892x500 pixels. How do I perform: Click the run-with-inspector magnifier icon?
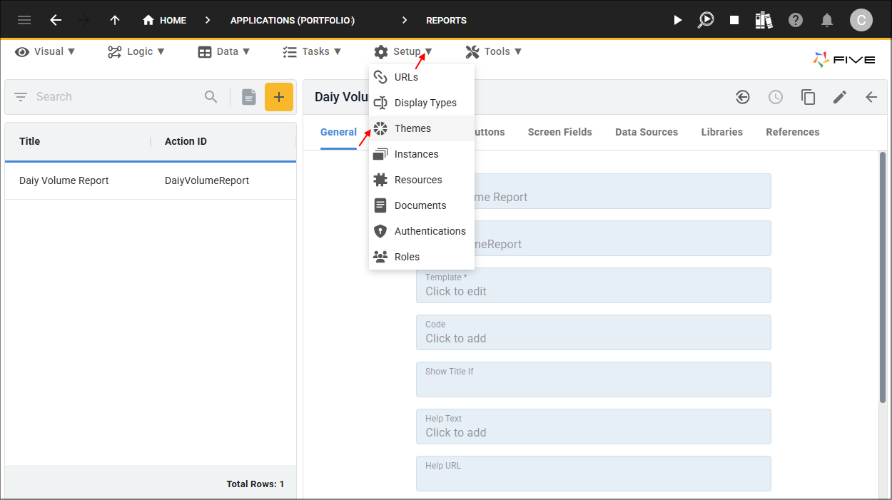pos(706,20)
